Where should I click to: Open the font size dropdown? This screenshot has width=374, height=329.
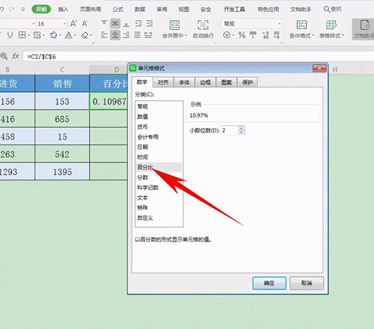coord(64,24)
